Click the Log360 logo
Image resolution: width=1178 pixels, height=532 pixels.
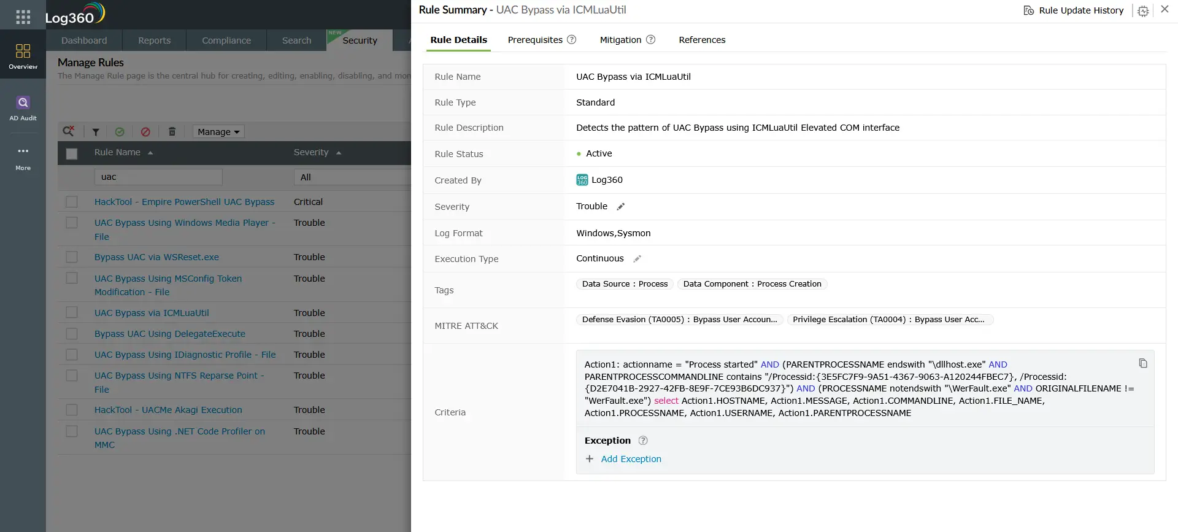(x=75, y=14)
